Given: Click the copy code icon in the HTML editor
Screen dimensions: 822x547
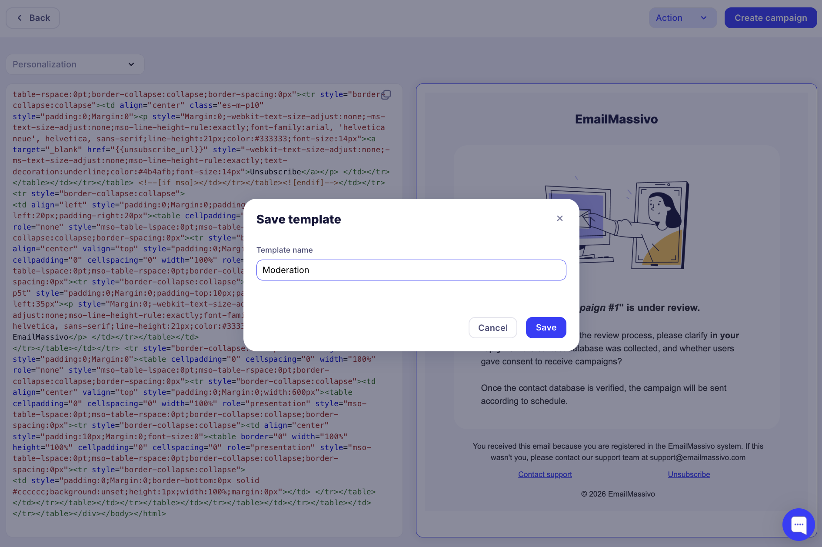Looking at the screenshot, I should [386, 95].
